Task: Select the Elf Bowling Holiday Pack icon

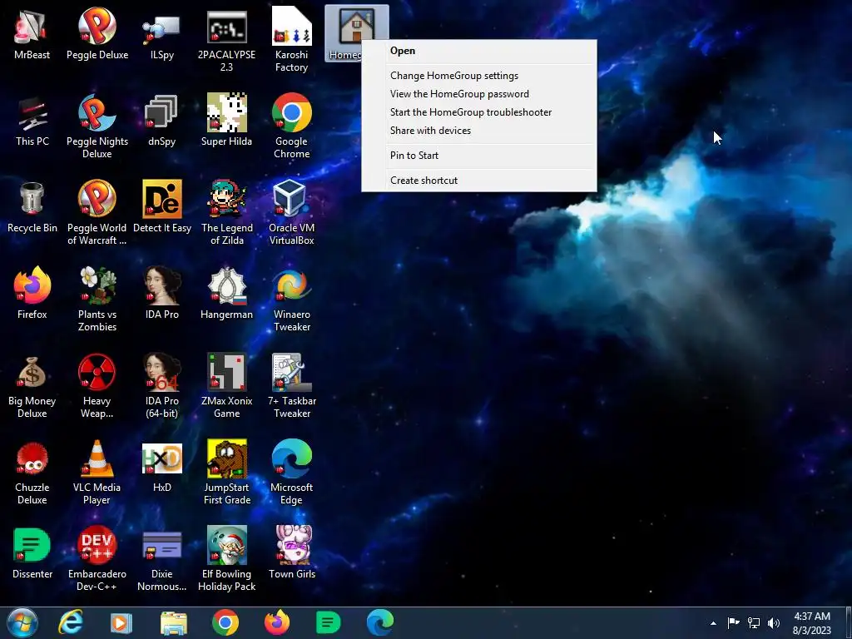Action: coord(226,560)
